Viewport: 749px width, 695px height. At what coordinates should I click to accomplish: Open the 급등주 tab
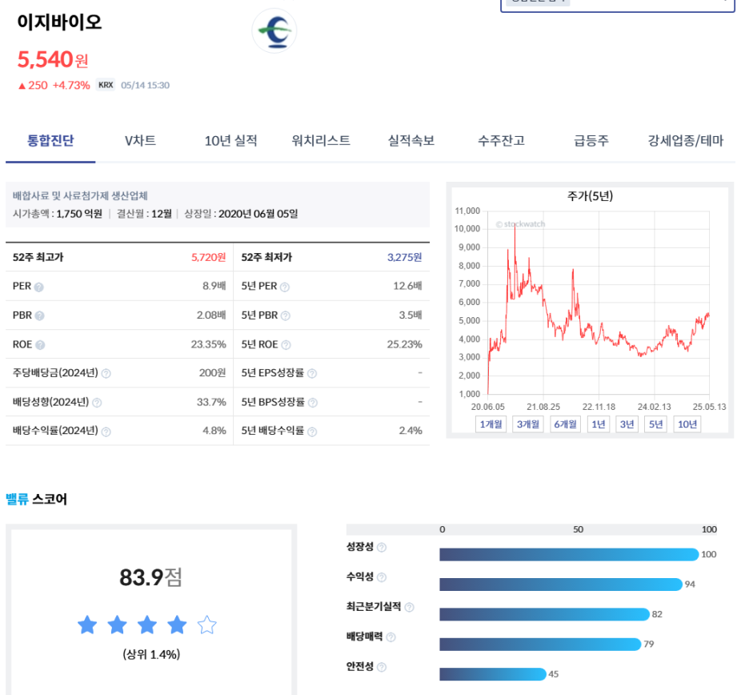pos(591,141)
